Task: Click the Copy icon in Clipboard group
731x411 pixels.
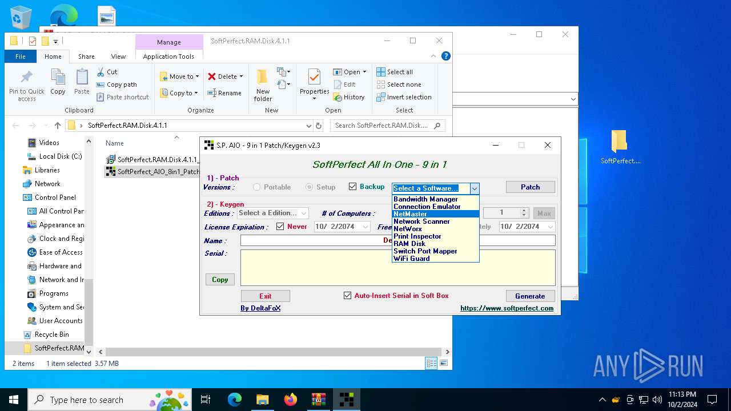Action: click(x=58, y=77)
